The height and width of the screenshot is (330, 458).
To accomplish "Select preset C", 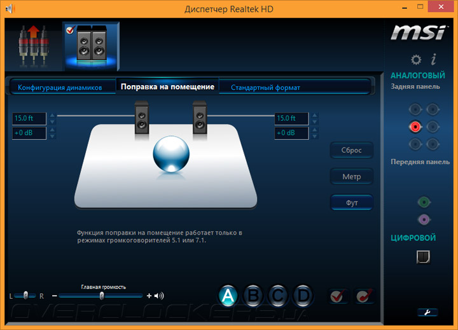I will [278, 296].
